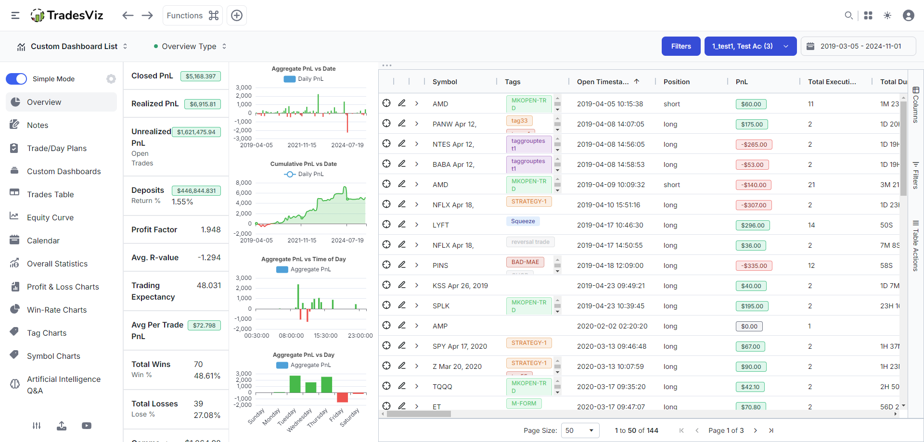Open the Functions command shortcut button
The height and width of the screenshot is (442, 924).
click(x=192, y=15)
